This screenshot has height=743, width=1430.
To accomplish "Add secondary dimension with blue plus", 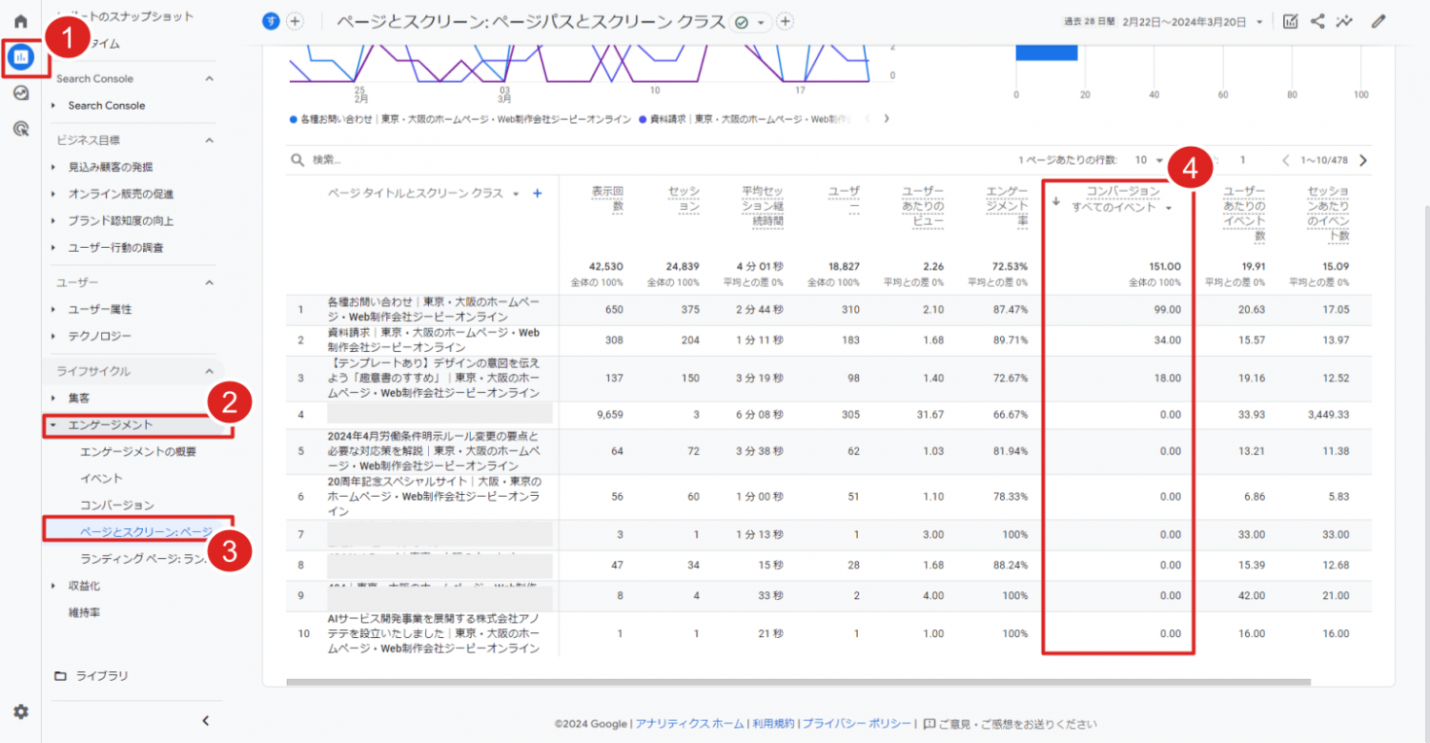I will pyautogui.click(x=537, y=193).
